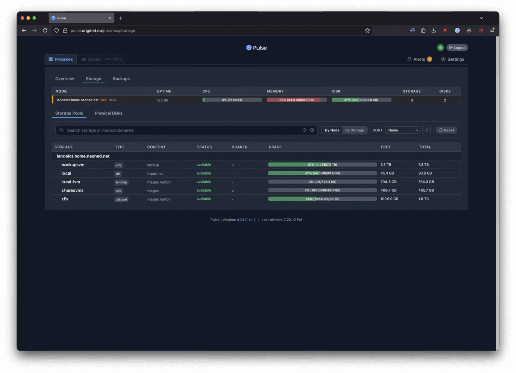Click the backupsvm usage progress bar
Screen dimensions: 516x373
(x=322, y=165)
